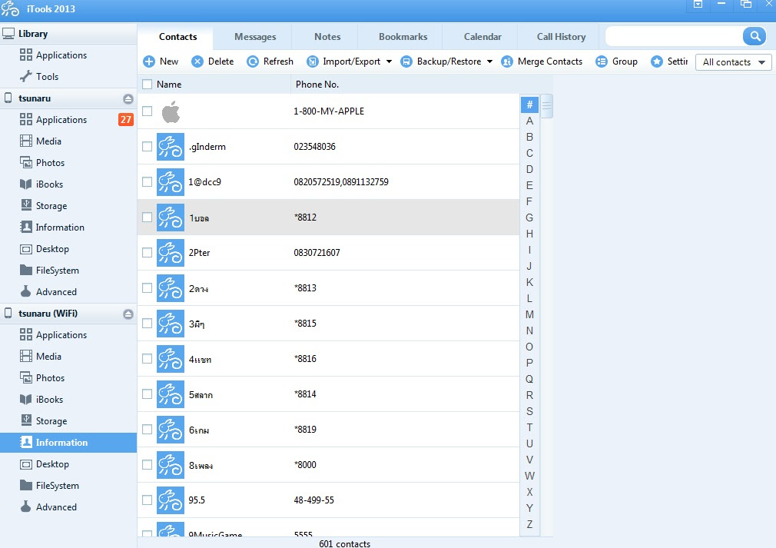Jump to letter M in index
The width and height of the screenshot is (776, 548).
click(x=529, y=314)
